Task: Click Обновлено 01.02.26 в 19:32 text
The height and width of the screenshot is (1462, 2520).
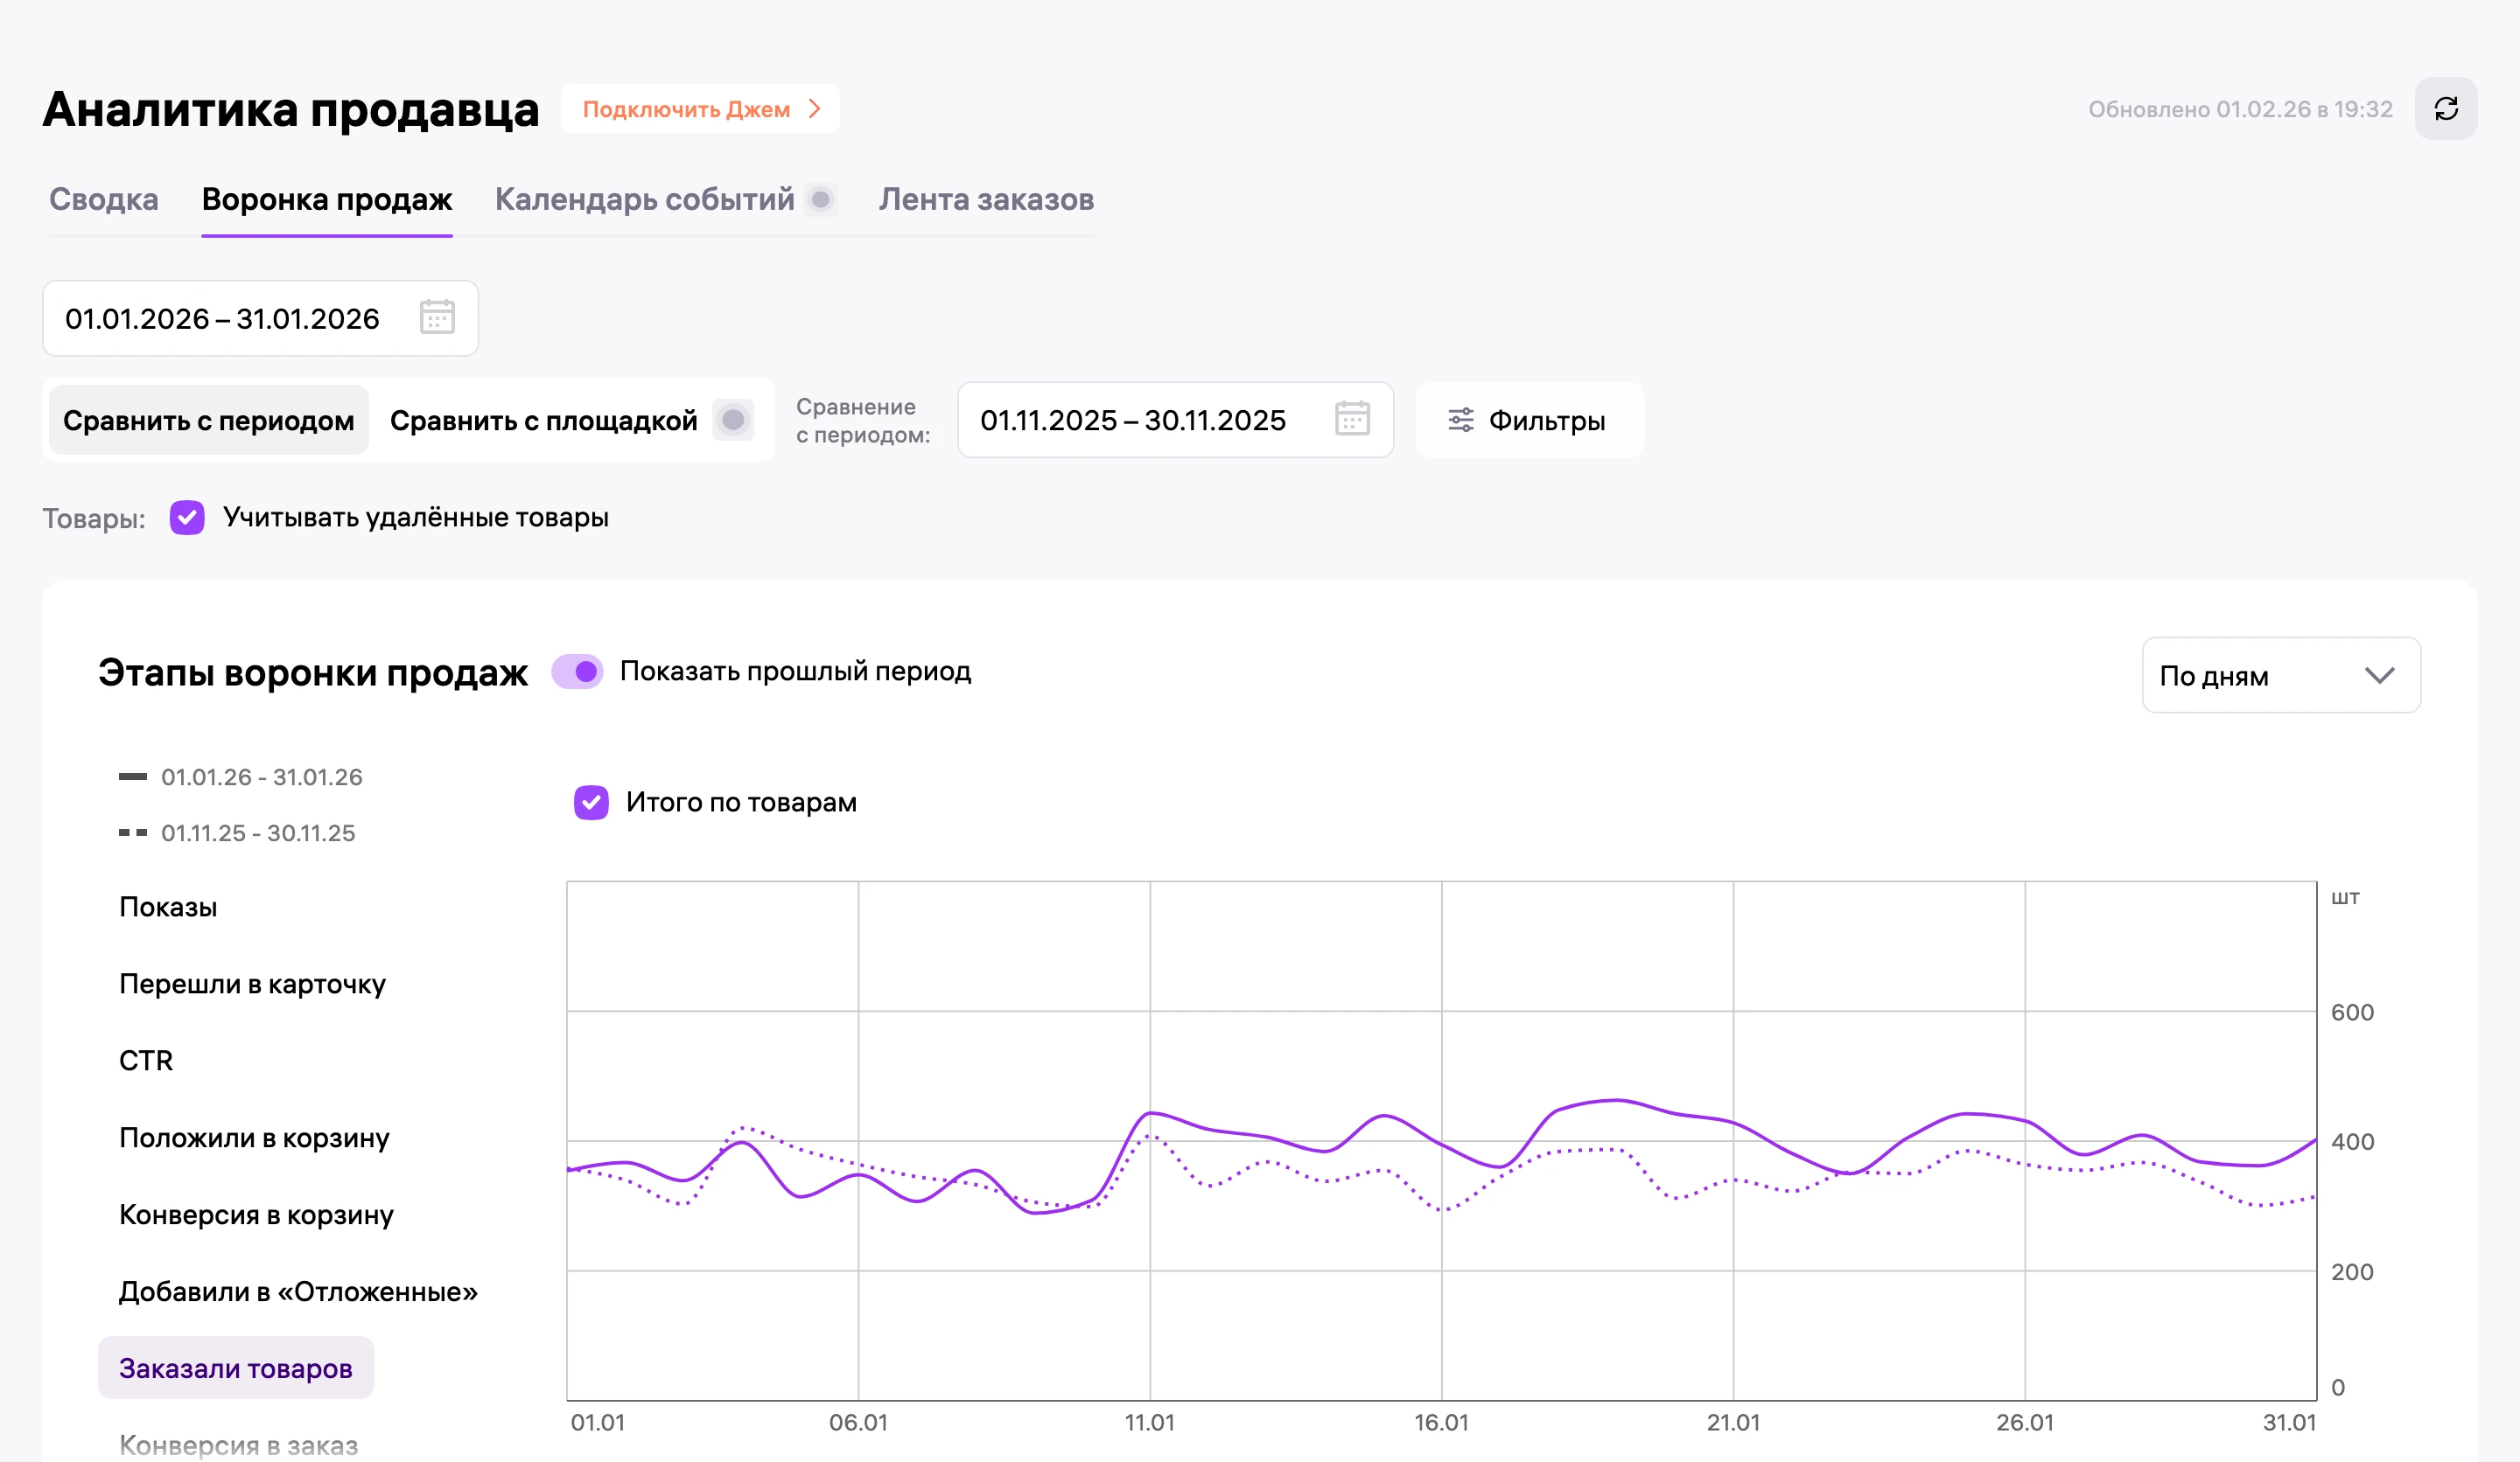Action: tap(2240, 109)
